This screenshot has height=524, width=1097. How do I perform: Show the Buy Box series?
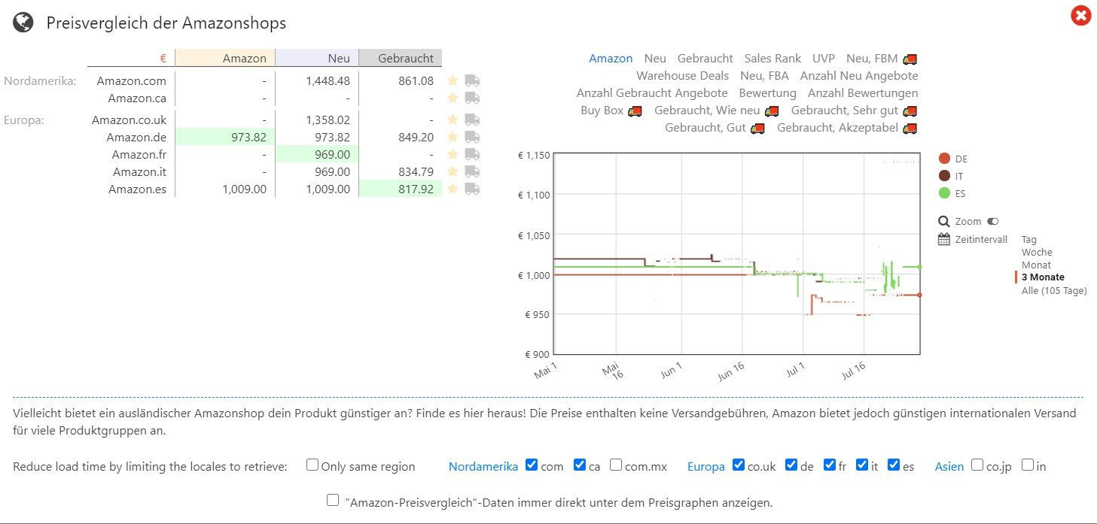point(611,111)
